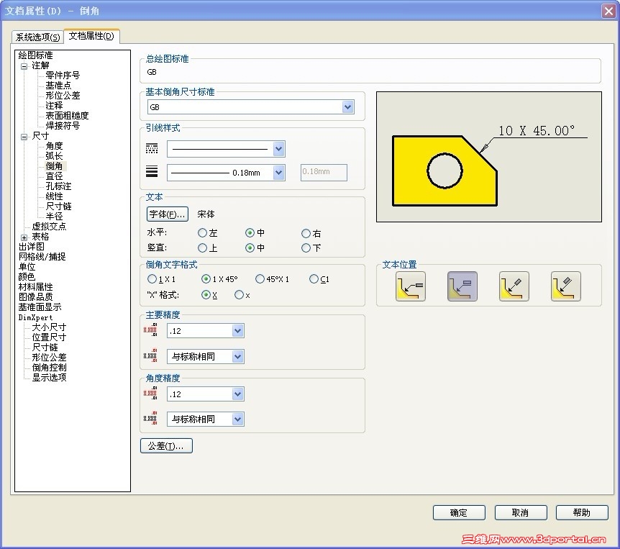Select lowercase x format radio
The image size is (620, 549).
240,295
